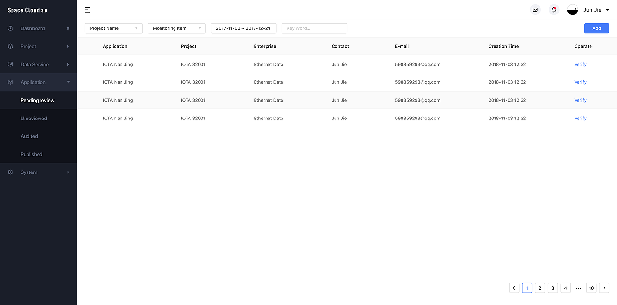Screen dimensions: 617x305
Task: Click the System gear icon in sidebar
Action: point(11,172)
